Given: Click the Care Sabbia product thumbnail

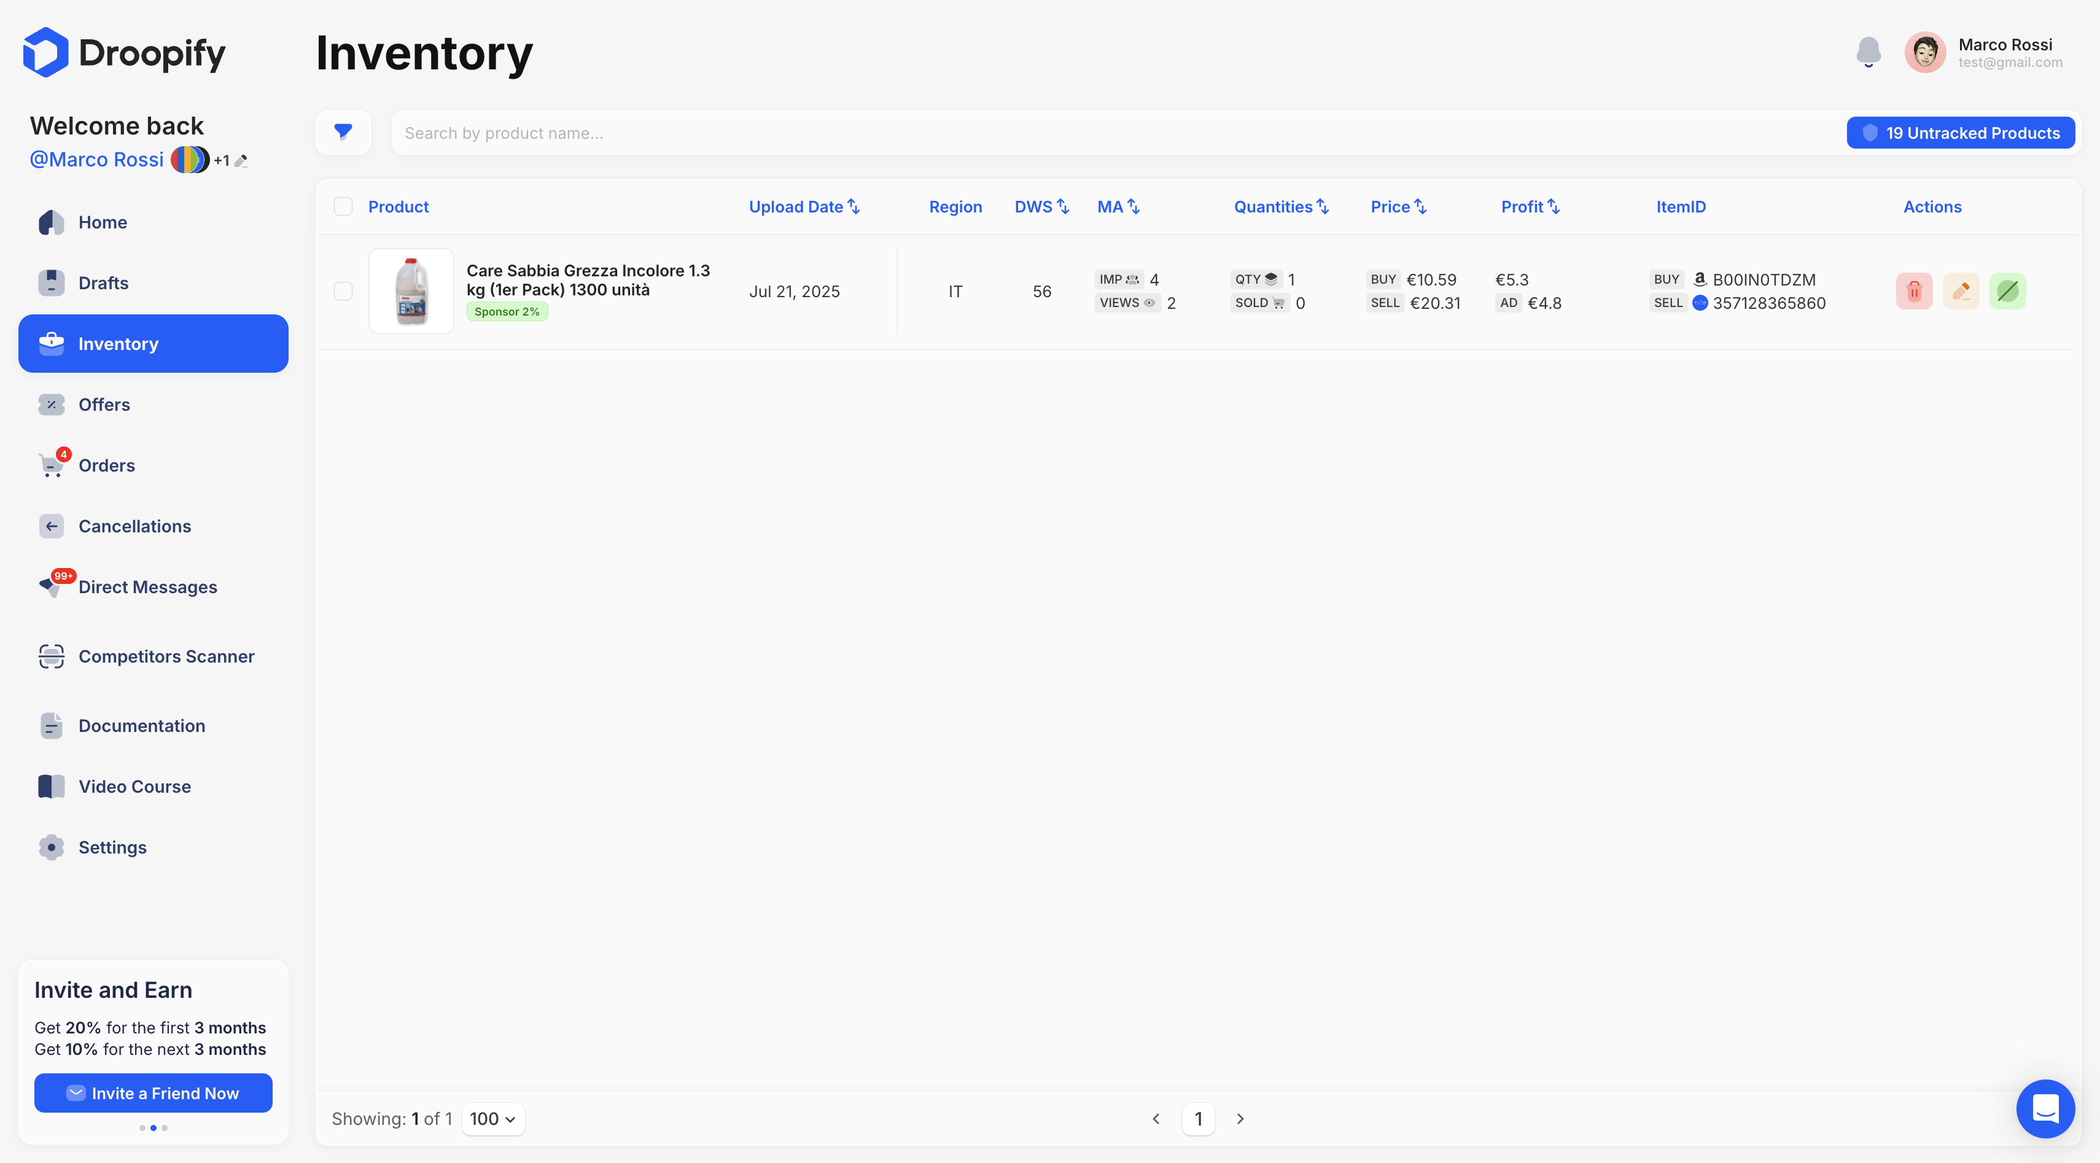Looking at the screenshot, I should [x=411, y=291].
